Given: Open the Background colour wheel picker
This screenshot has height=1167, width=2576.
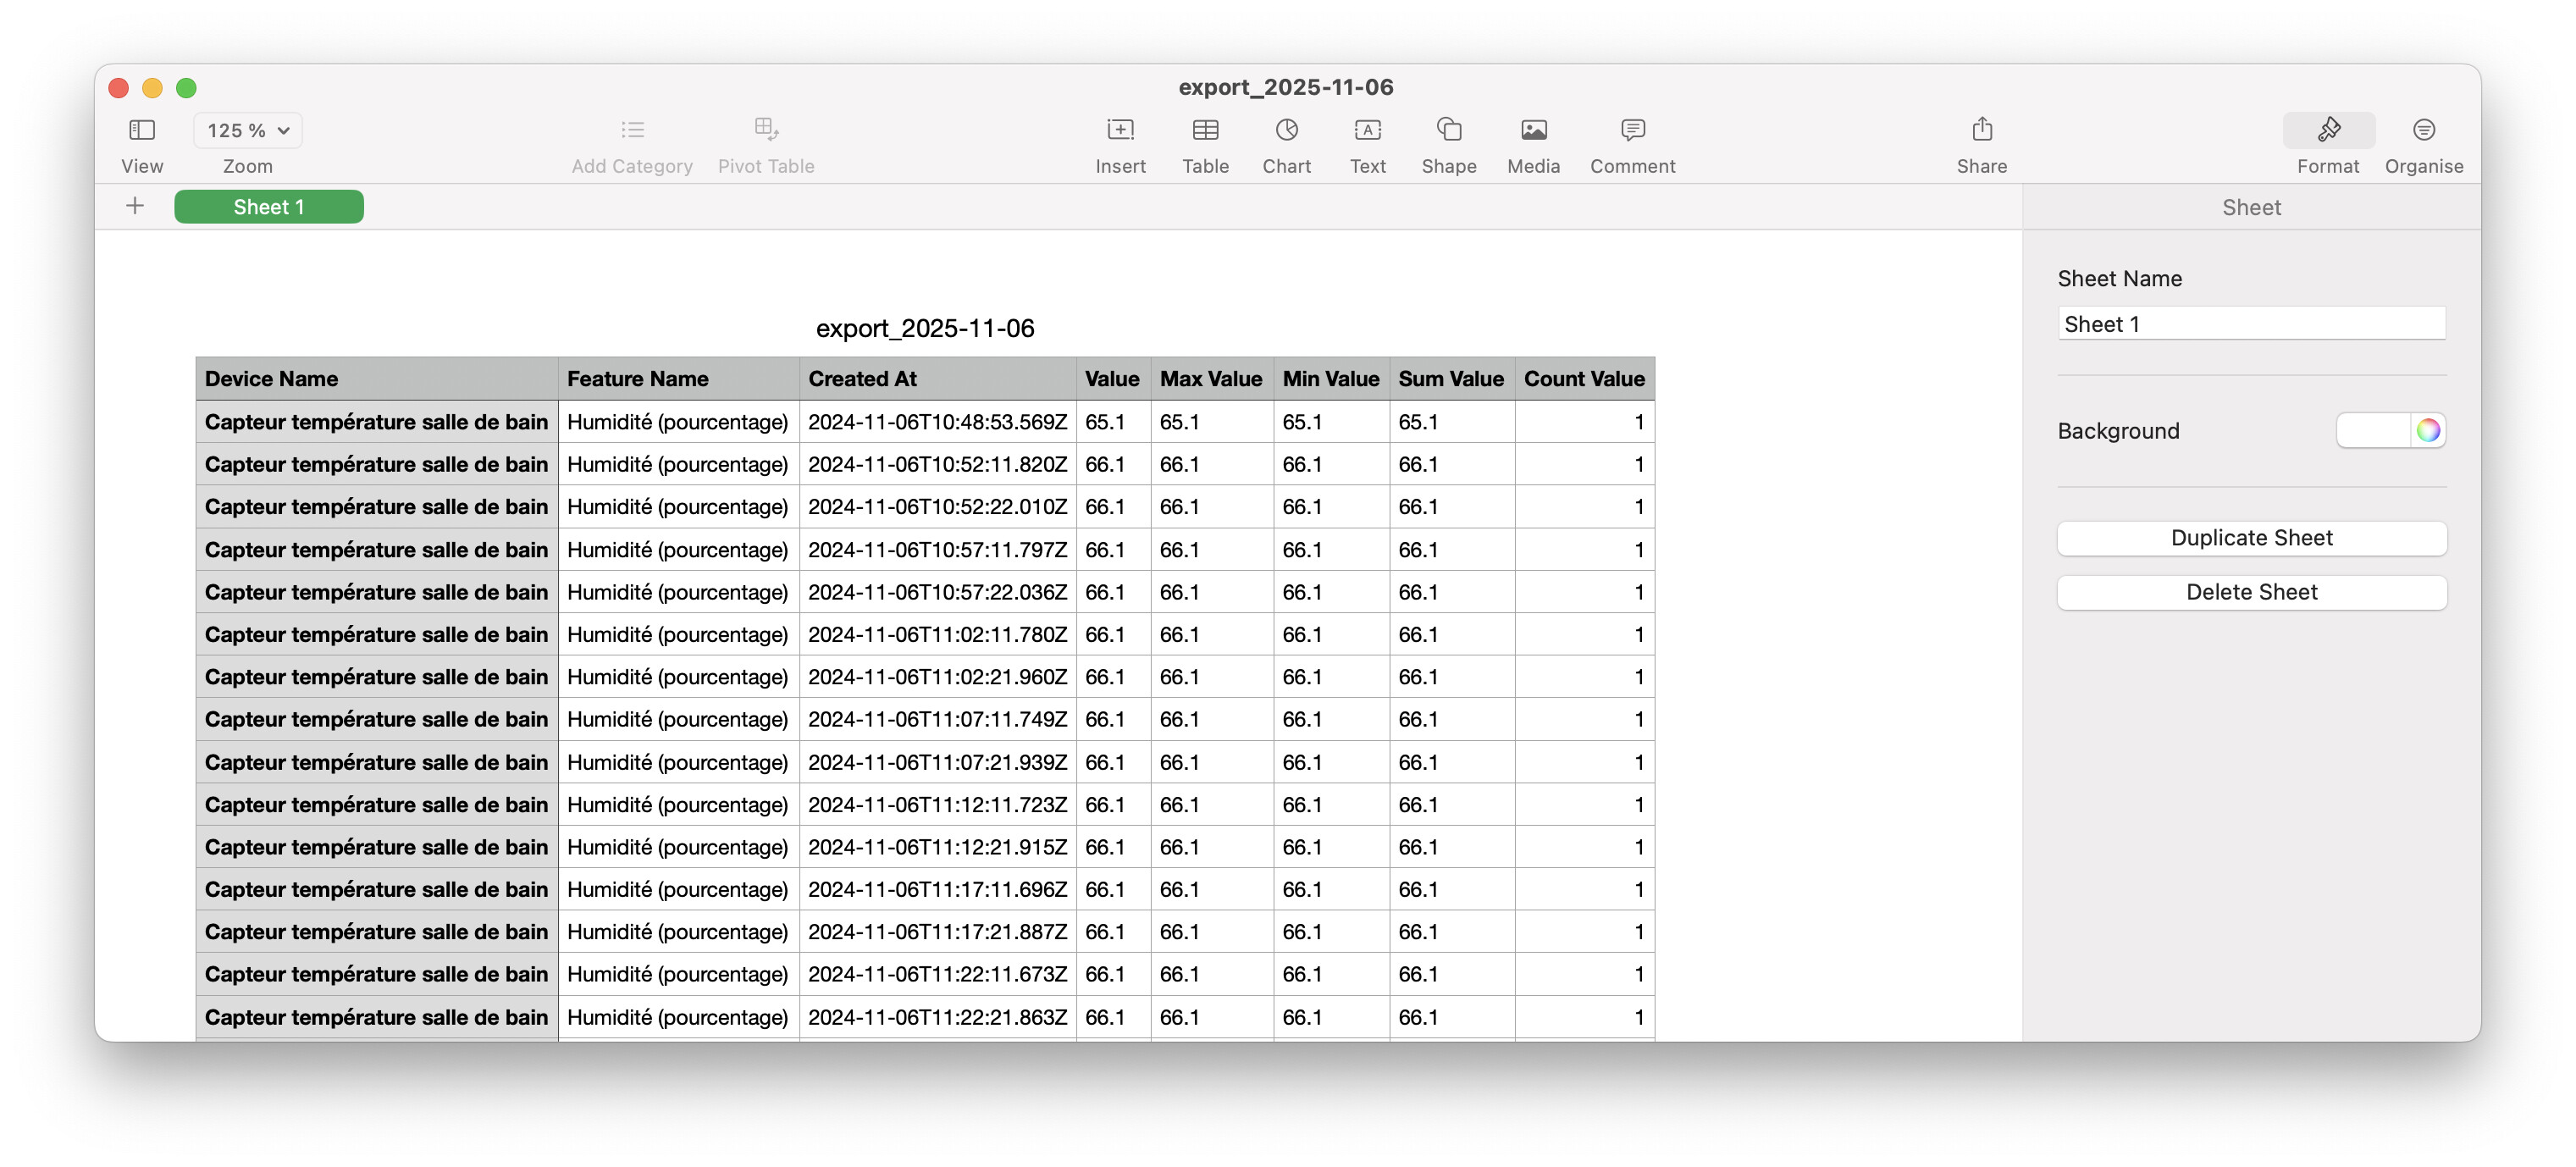Looking at the screenshot, I should coord(2428,431).
